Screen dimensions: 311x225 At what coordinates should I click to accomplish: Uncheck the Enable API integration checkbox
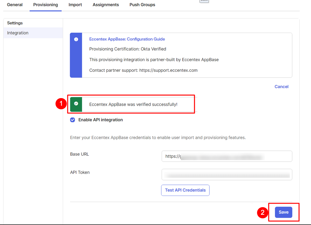pyautogui.click(x=73, y=120)
